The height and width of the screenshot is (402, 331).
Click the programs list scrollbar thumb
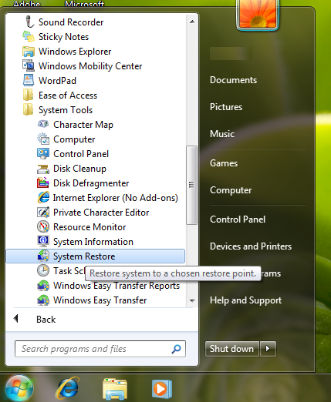pos(191,185)
